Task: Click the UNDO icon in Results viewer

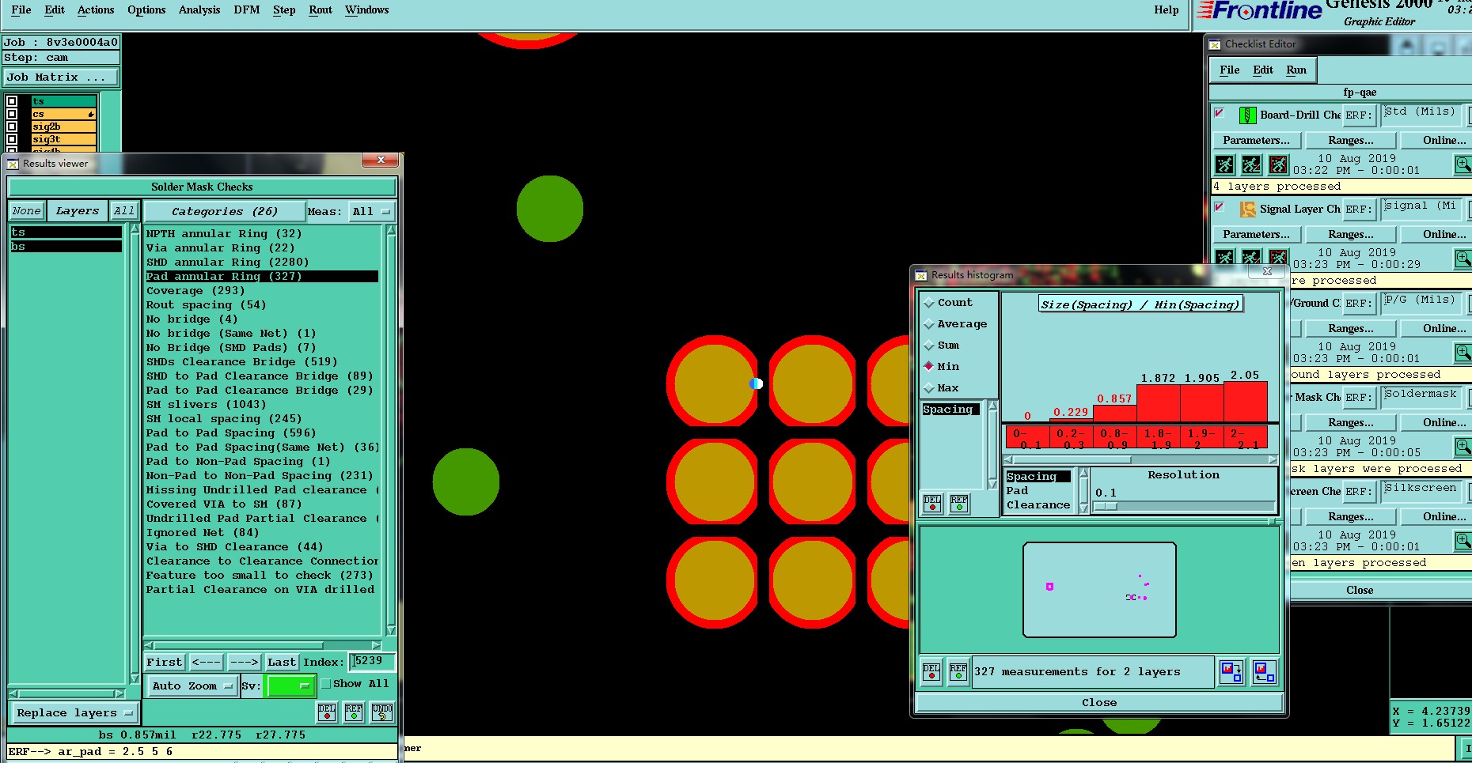Action: point(382,712)
